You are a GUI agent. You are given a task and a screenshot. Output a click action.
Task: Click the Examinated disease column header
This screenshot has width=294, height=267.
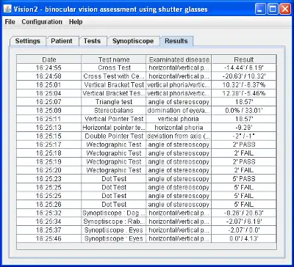point(179,59)
